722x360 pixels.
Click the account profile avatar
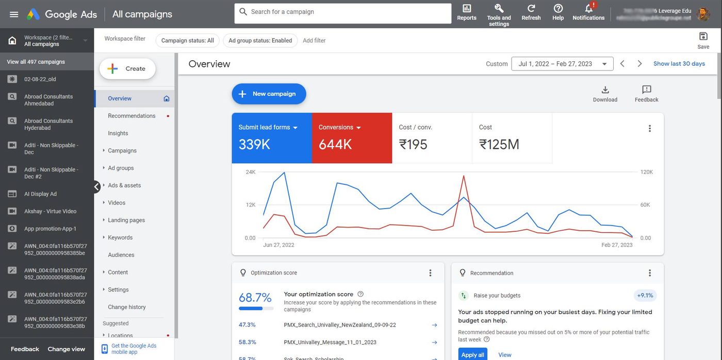[x=703, y=14]
